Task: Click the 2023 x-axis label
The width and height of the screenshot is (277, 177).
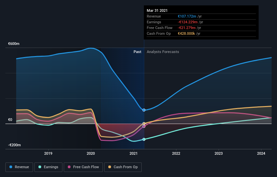Action: click(x=219, y=153)
